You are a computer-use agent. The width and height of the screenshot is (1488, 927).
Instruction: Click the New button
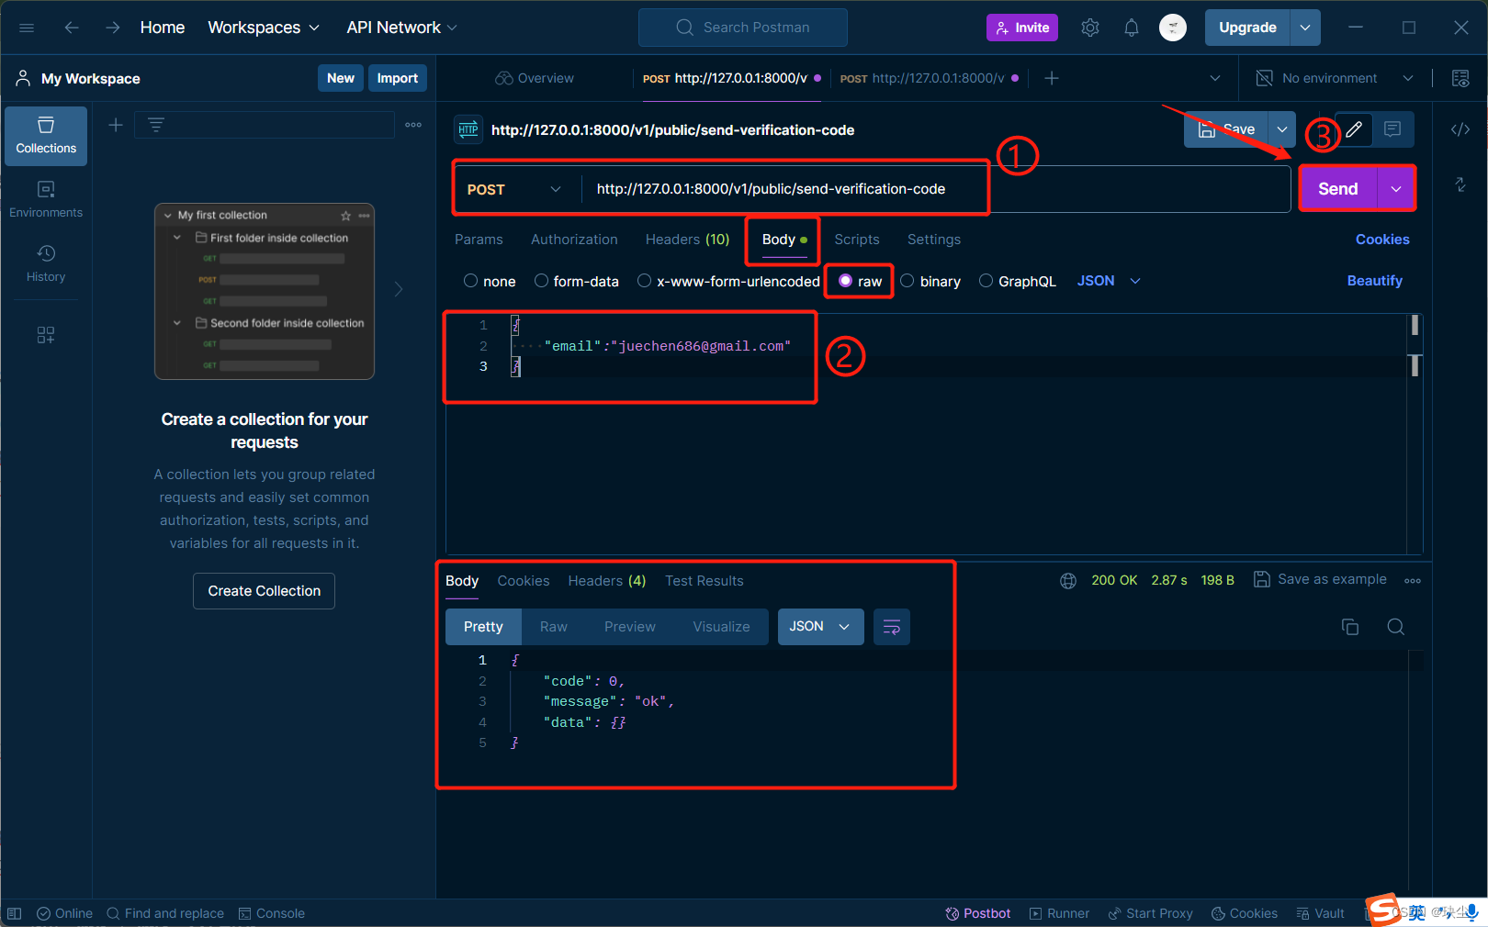tap(341, 78)
